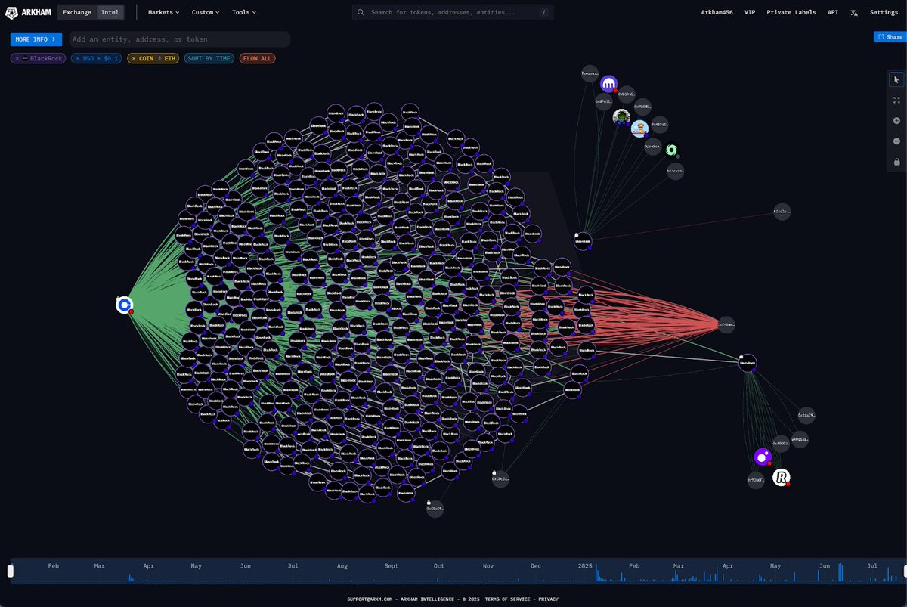
Task: Select the locked BlackRock node with green lines
Action: tap(748, 364)
